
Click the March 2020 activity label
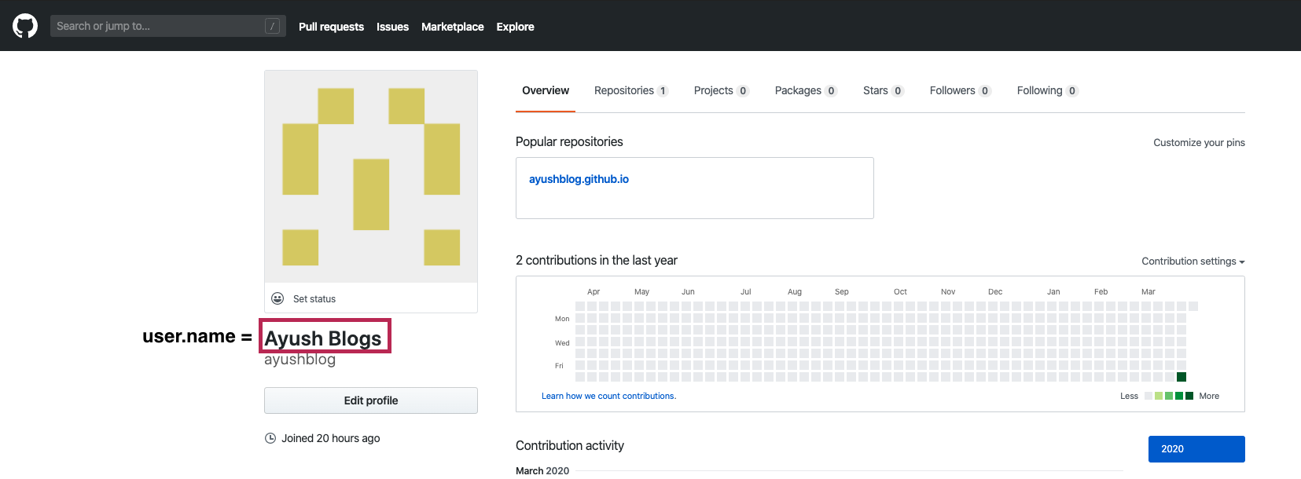pos(542,471)
